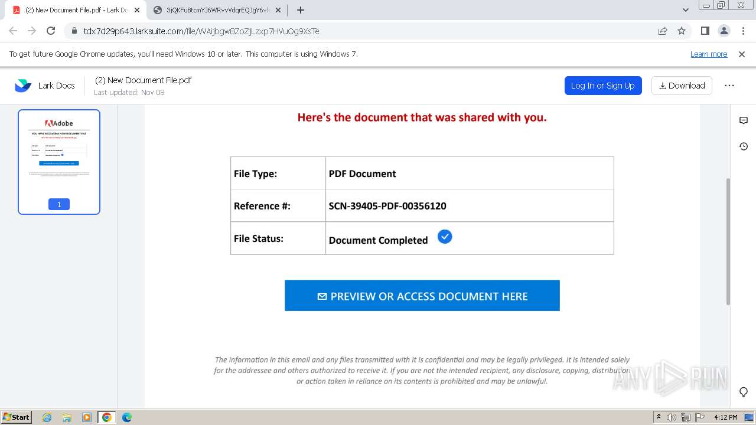Dismiss the Chrome update notification bar

click(x=742, y=54)
